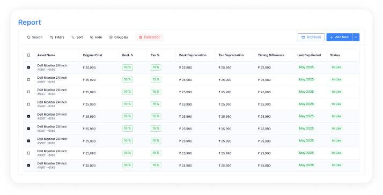
Task: Click the Report page title
Action: 30,22
